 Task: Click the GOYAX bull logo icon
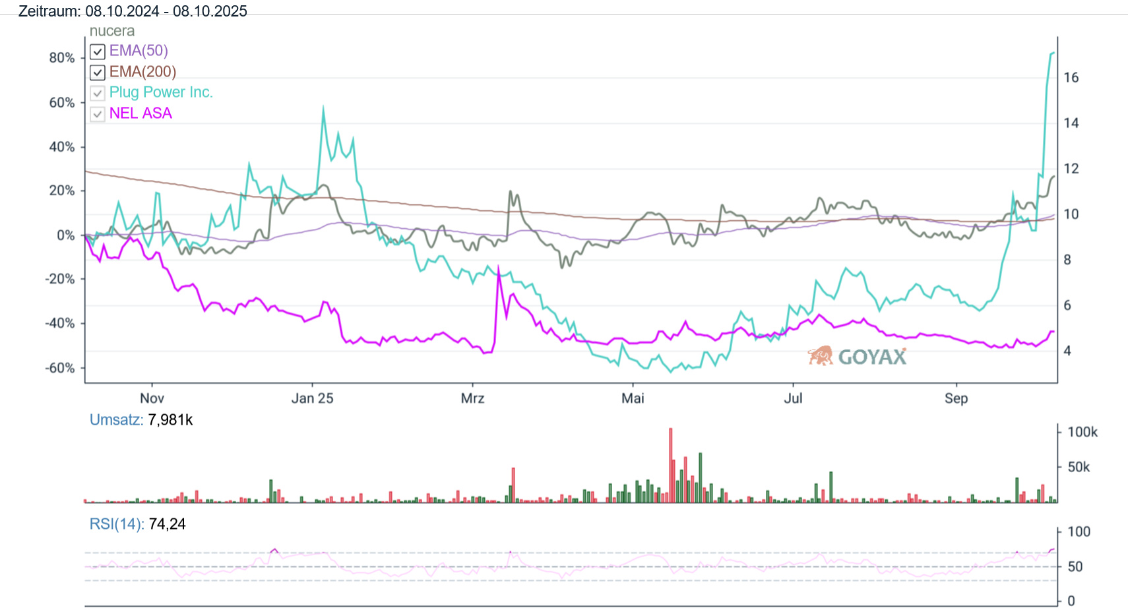tap(821, 356)
